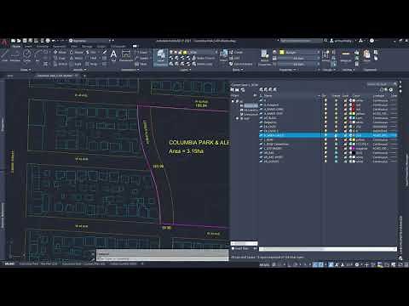Screen dimensions: 409x306
Task: Click the Leader button in Annotation panel
Action: [142, 58]
